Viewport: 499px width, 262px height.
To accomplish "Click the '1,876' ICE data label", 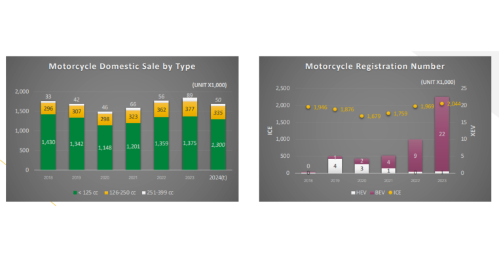I will [347, 109].
